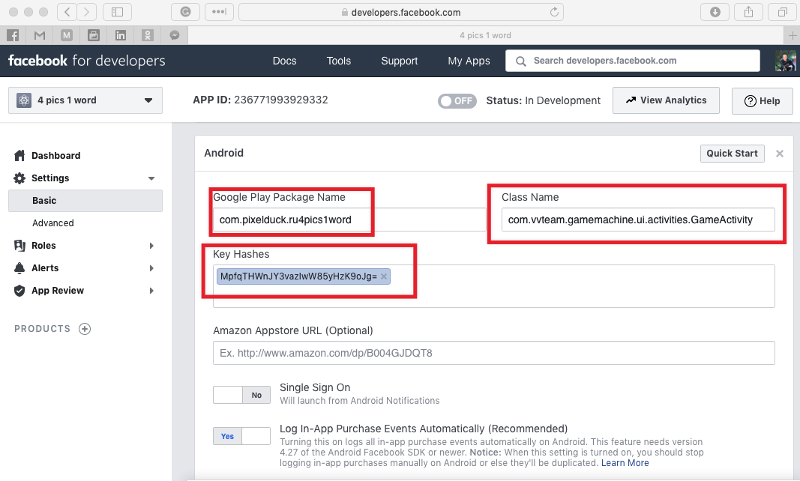Click the Dashboard home icon

19,156
